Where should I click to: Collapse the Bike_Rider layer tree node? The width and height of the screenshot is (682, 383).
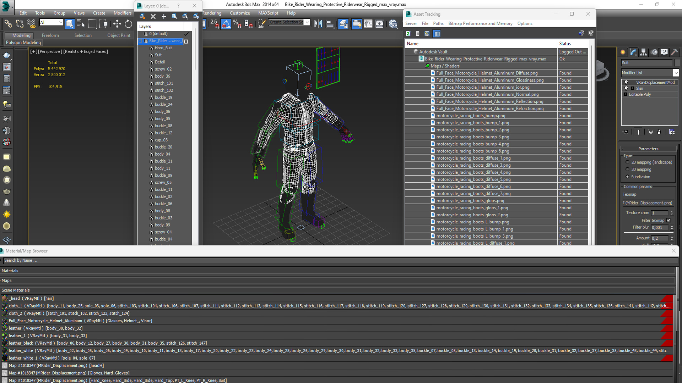141,41
